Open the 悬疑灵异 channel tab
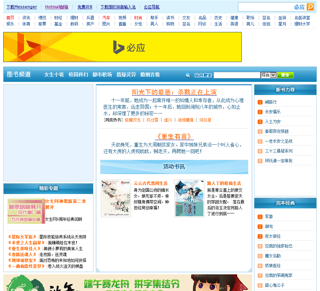 click(126, 75)
